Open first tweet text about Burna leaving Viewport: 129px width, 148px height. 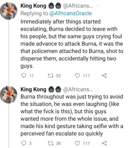pos(72,44)
